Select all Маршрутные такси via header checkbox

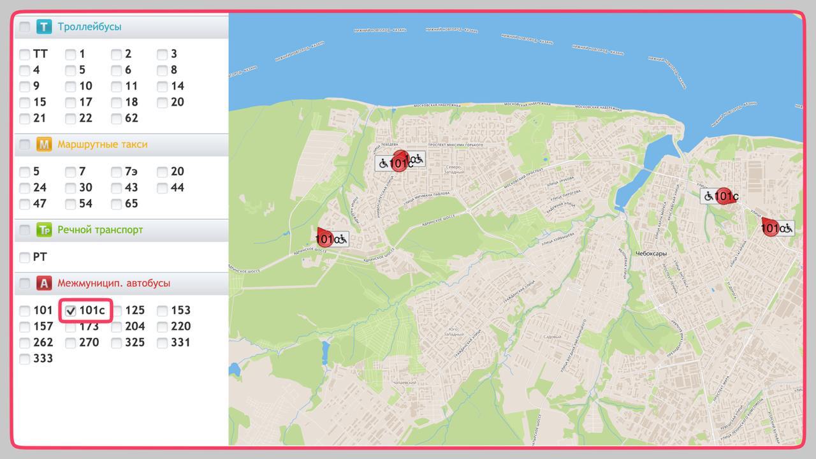coord(25,145)
